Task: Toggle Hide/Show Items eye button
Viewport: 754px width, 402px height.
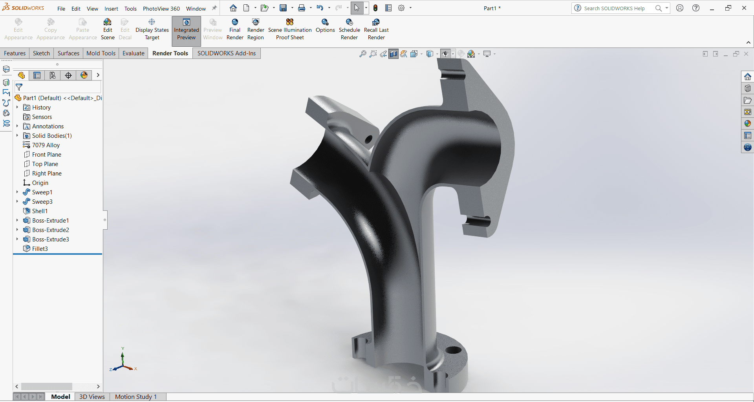Action: (445, 54)
